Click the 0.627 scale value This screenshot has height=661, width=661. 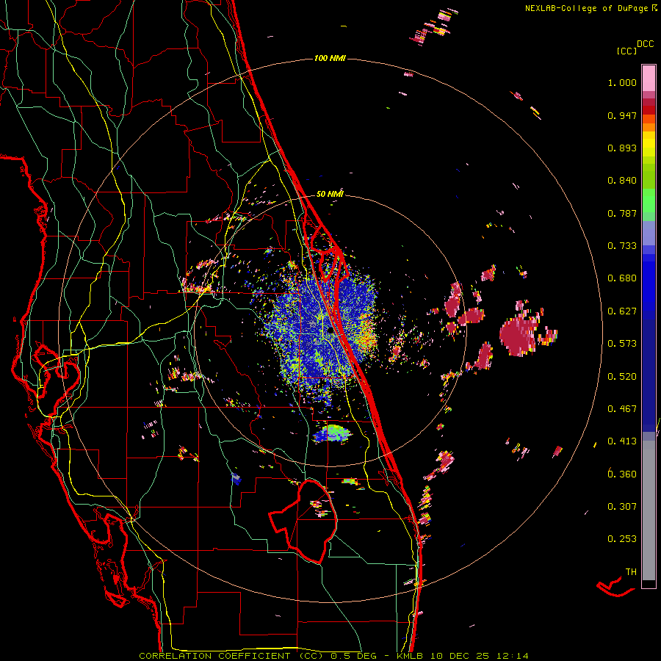point(622,311)
